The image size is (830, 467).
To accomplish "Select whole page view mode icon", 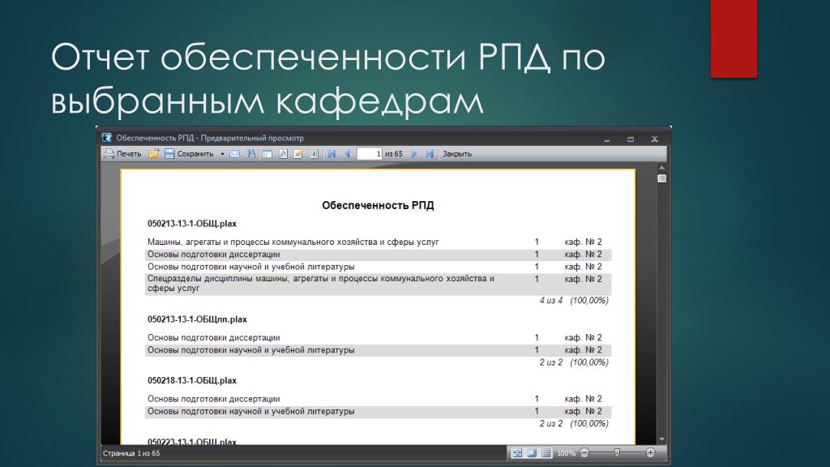I will 532,453.
